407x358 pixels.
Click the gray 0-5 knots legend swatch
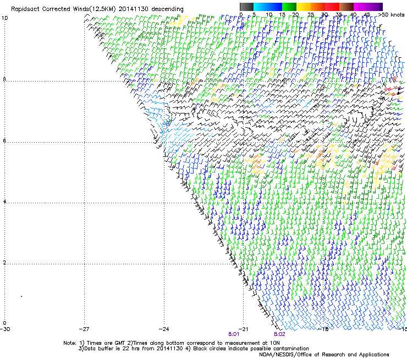click(x=246, y=7)
